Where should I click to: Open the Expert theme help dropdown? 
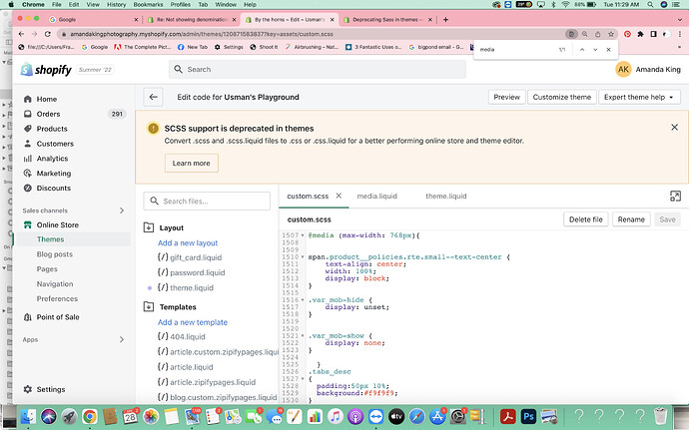coord(639,97)
